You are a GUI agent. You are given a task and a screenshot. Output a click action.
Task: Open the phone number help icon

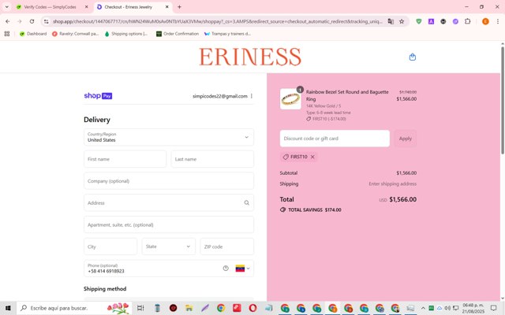[x=226, y=269]
